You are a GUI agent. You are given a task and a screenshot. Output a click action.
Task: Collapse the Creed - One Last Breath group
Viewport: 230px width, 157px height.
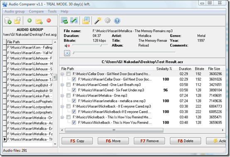62,85
